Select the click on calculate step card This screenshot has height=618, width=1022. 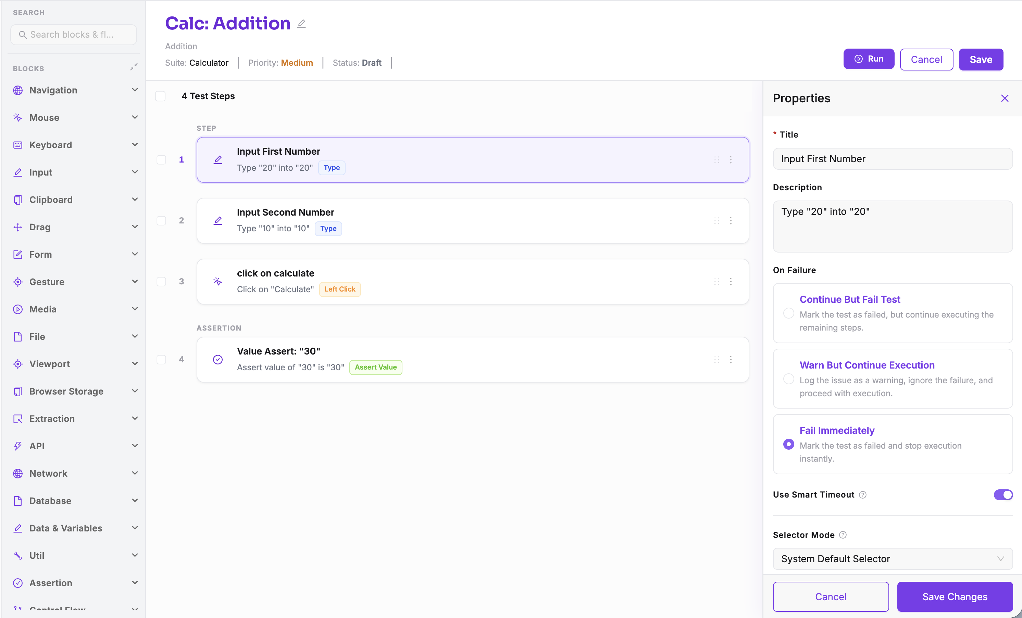click(x=473, y=282)
